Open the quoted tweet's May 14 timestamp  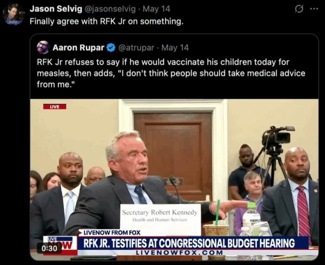coord(175,47)
